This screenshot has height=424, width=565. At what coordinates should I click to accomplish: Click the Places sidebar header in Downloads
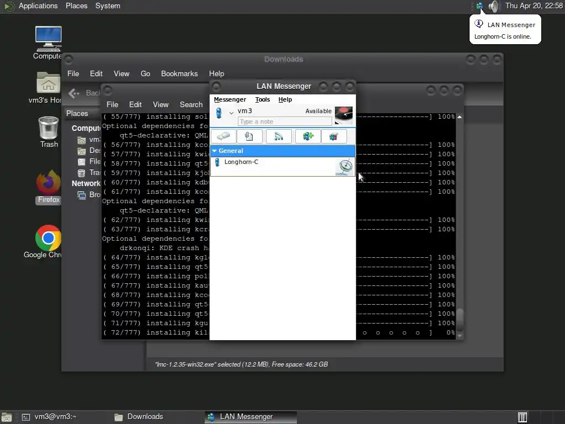[x=77, y=113]
